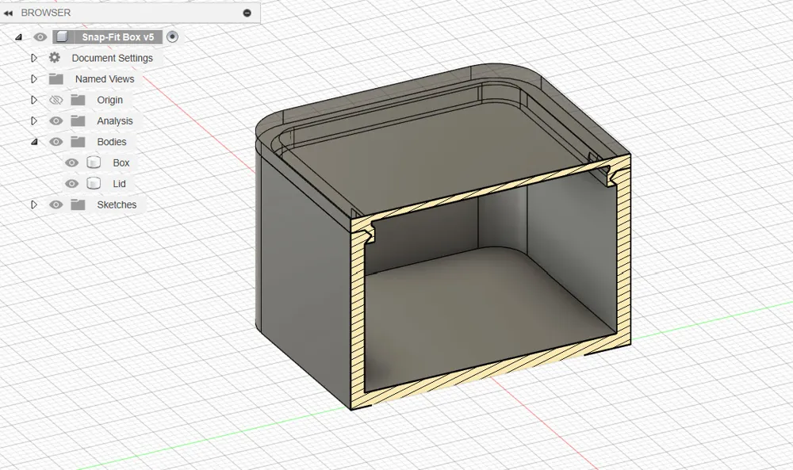Viewport: 793px width, 470px height.
Task: Expand the Sketches folder
Action: (x=34, y=204)
